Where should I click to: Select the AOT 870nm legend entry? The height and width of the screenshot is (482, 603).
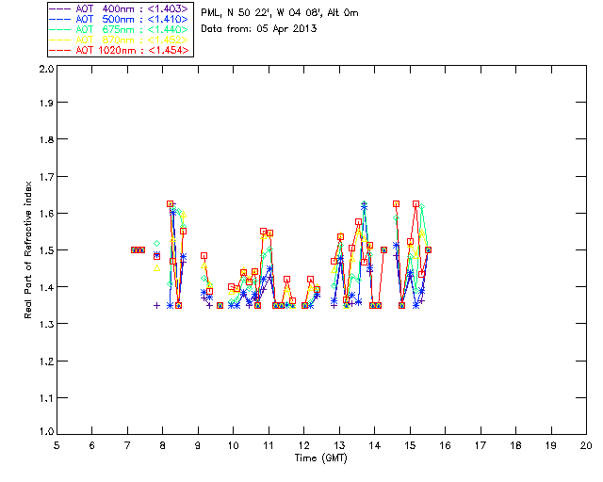point(119,40)
